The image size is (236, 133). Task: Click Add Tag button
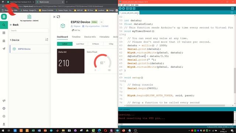point(76,30)
